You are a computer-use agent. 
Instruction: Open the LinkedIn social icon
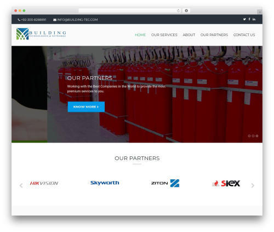click(254, 19)
